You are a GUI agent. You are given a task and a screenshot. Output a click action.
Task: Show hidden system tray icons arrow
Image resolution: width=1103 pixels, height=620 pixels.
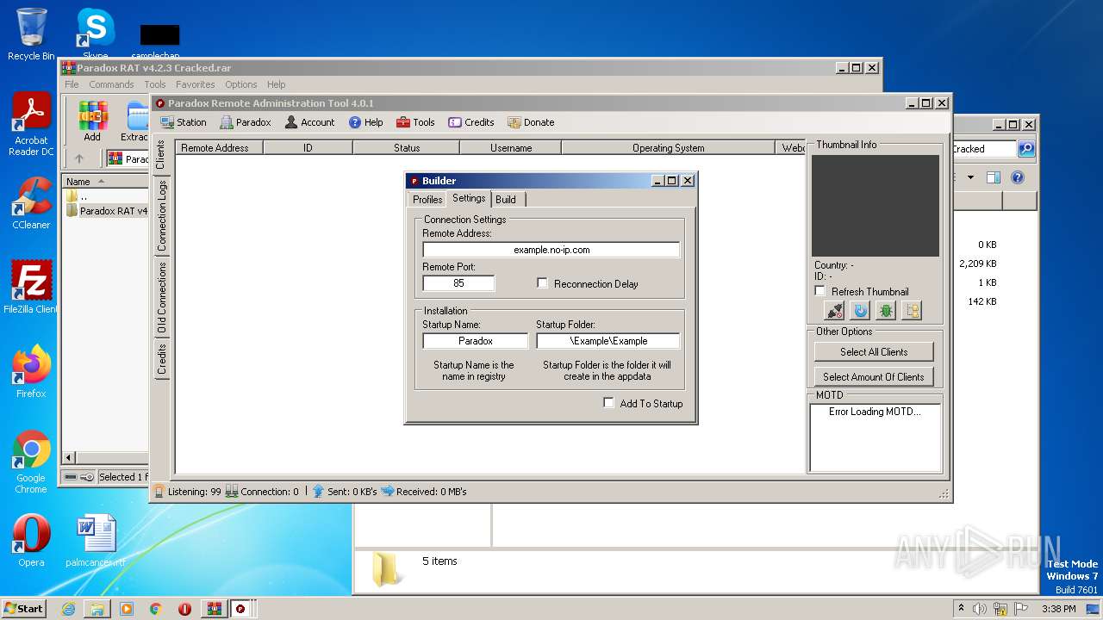961,609
